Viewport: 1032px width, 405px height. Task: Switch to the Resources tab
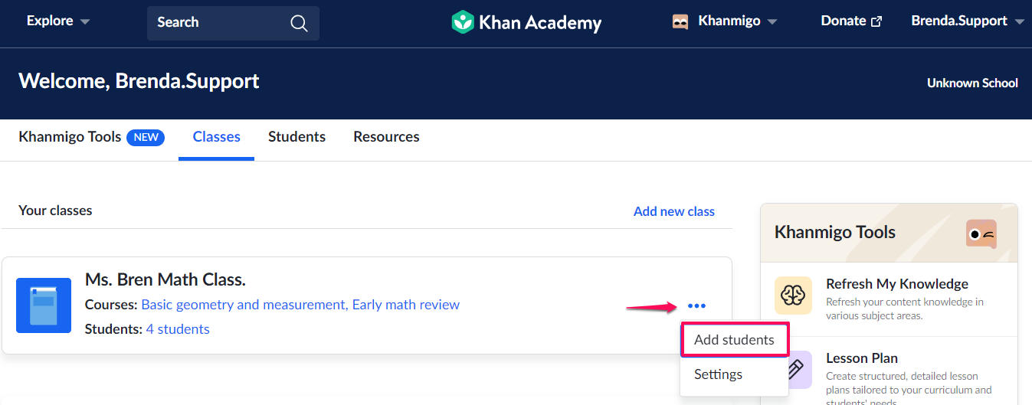(386, 137)
